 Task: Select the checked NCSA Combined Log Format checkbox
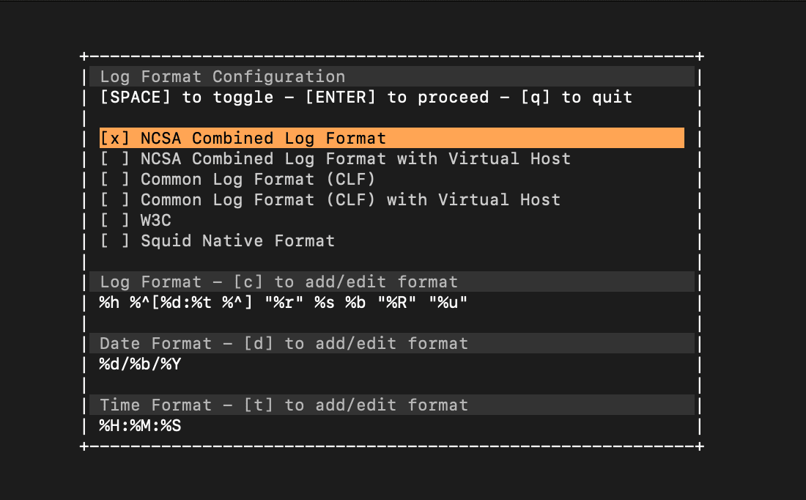[114, 139]
